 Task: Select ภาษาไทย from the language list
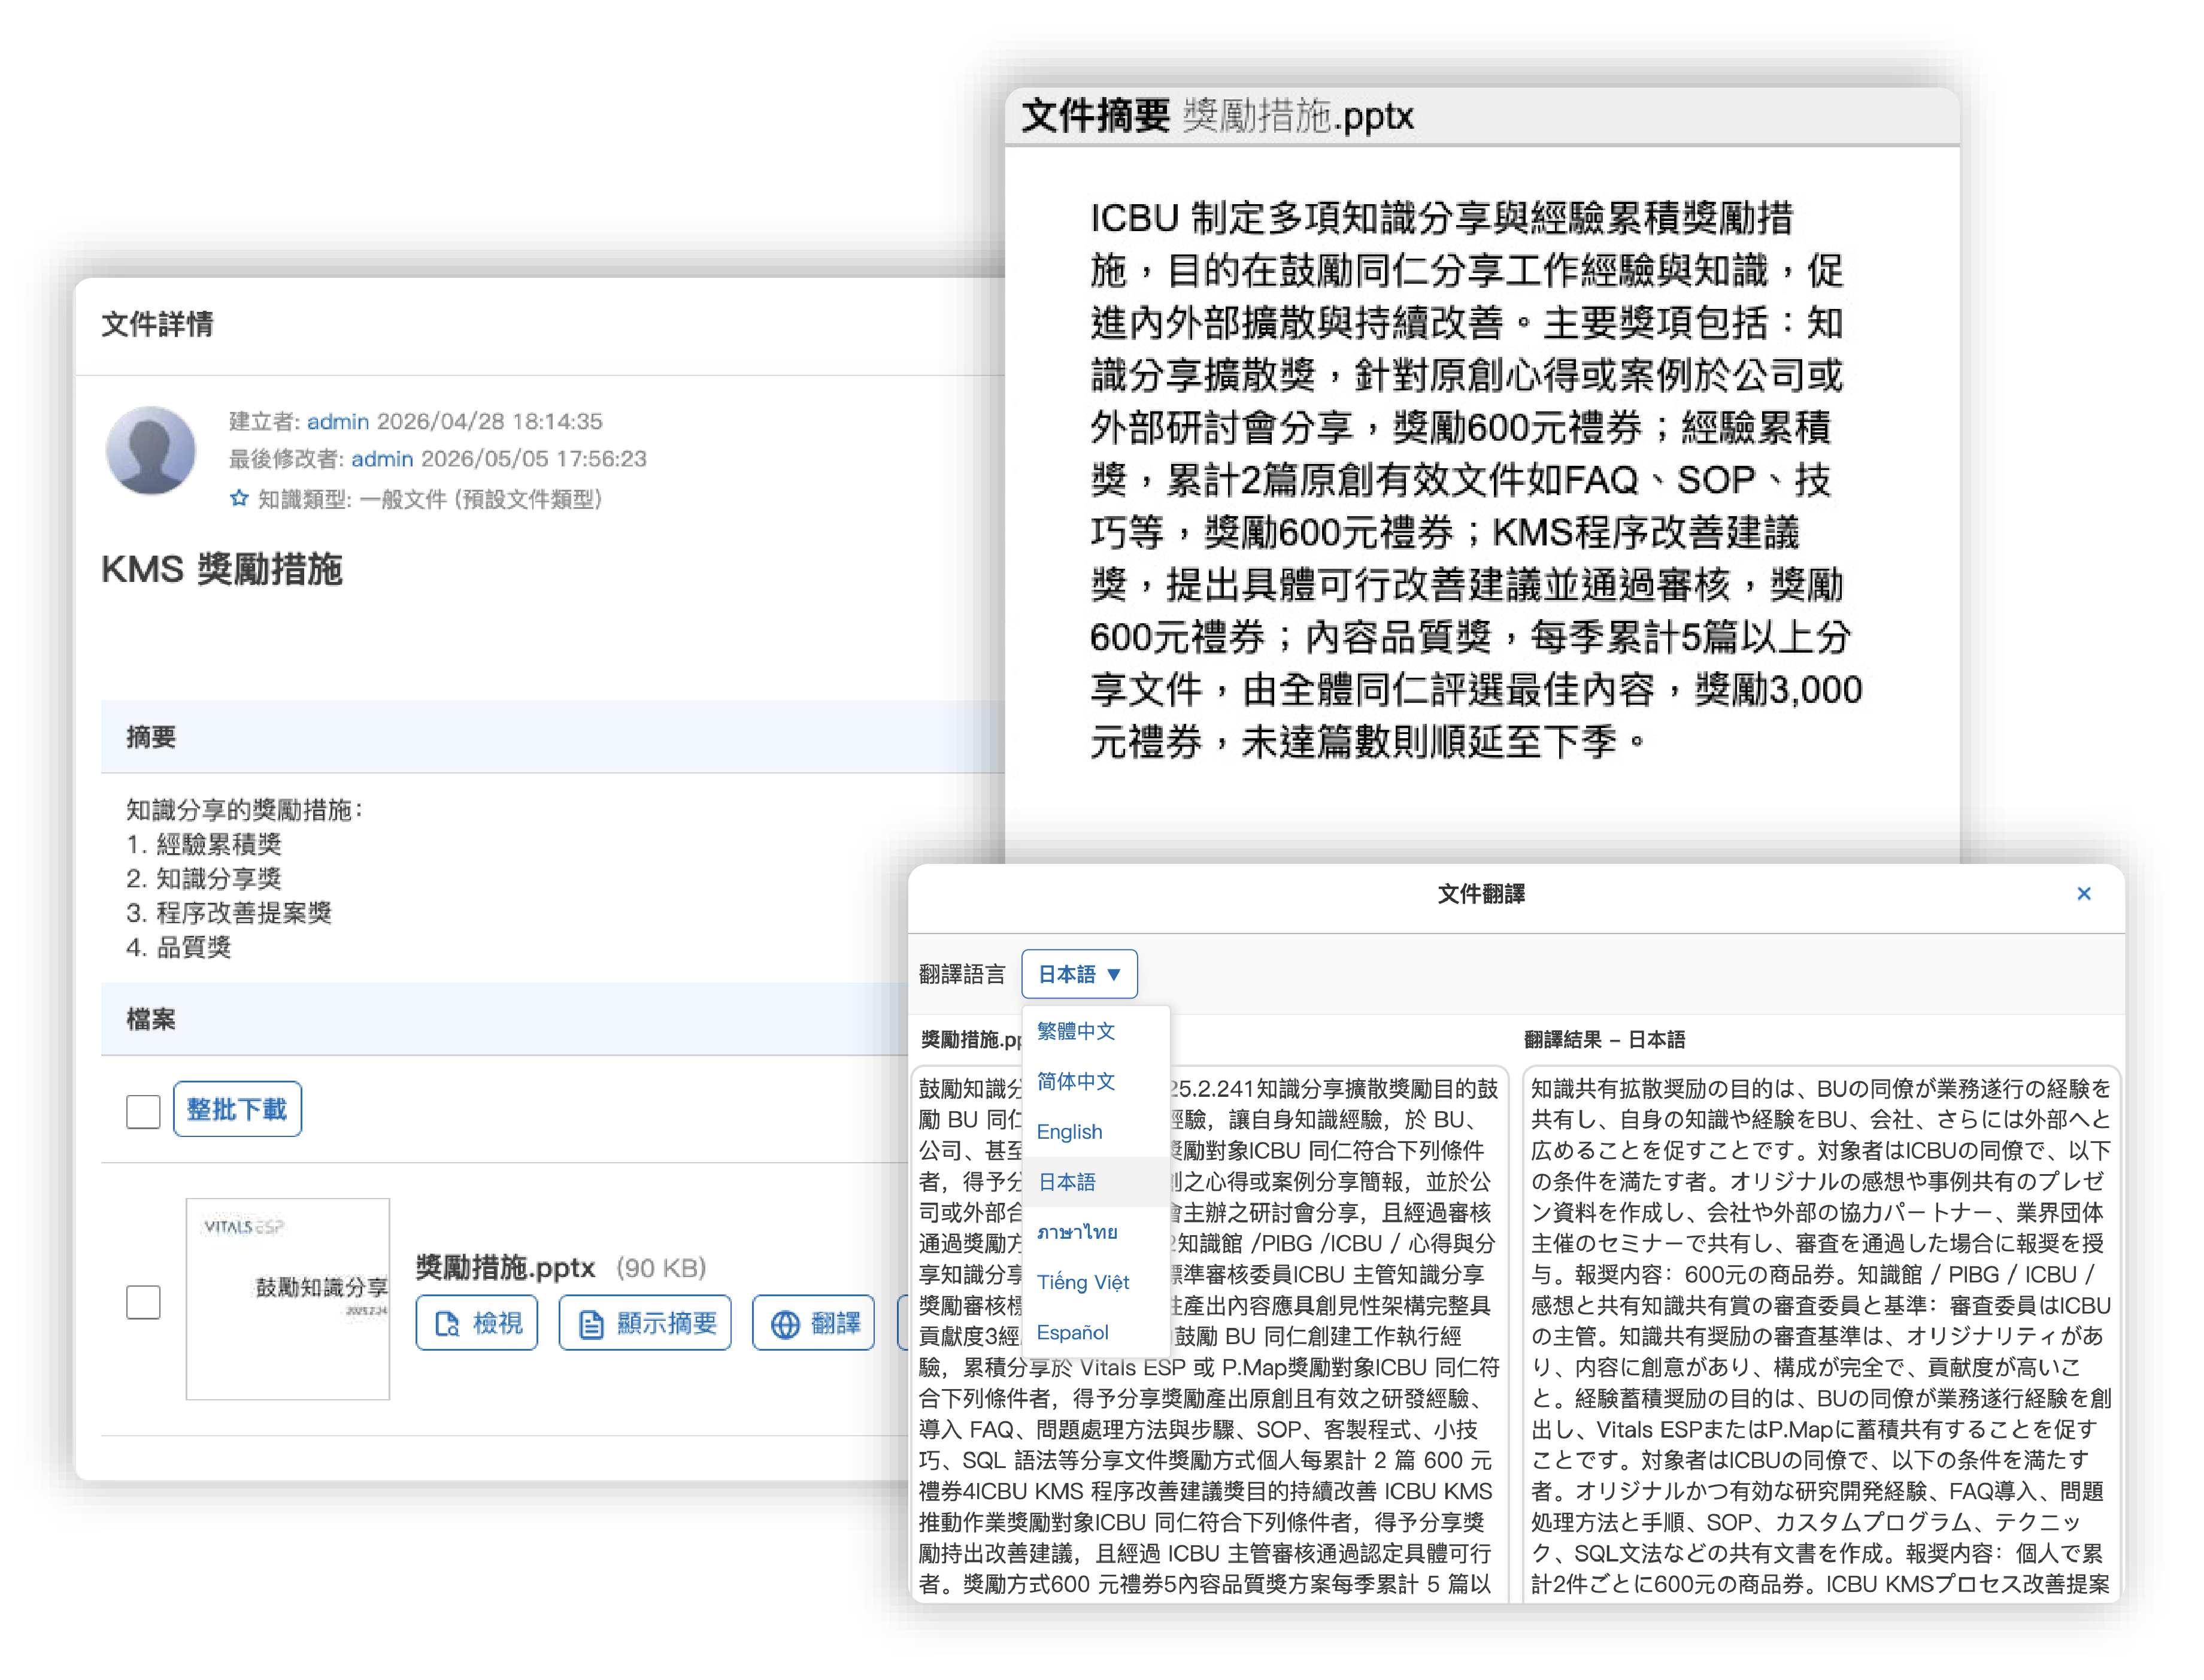point(1077,1232)
